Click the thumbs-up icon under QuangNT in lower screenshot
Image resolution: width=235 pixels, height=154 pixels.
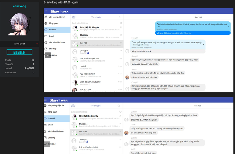[x=87, y=142]
